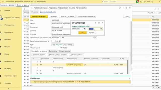Focus the 01.06.2026 start date field
The height and width of the screenshot is (90, 161).
[x=78, y=29]
